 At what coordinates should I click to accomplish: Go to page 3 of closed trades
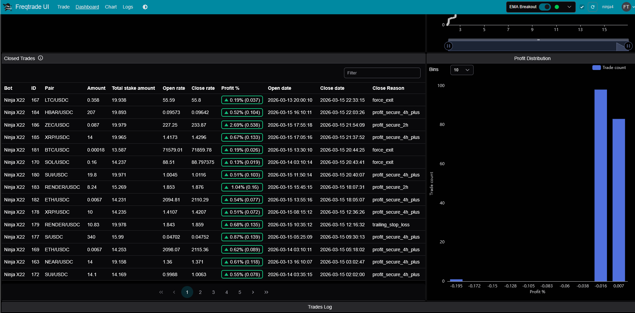point(213,292)
